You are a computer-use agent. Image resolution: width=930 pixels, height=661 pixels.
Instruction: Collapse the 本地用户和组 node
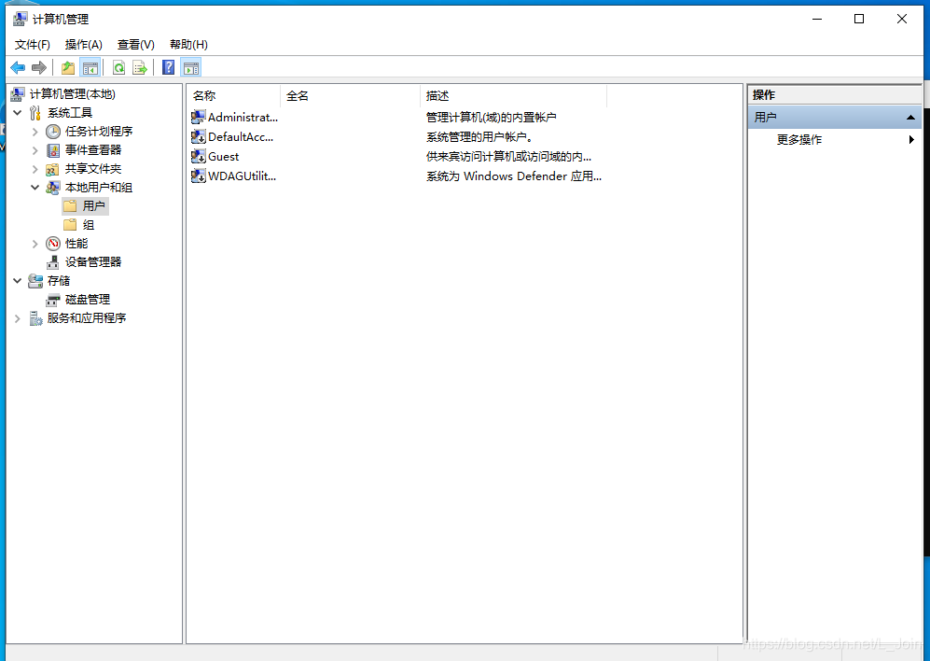click(35, 188)
